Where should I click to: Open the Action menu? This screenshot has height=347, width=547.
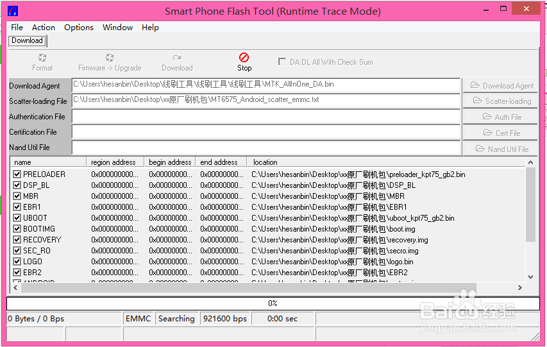point(44,27)
